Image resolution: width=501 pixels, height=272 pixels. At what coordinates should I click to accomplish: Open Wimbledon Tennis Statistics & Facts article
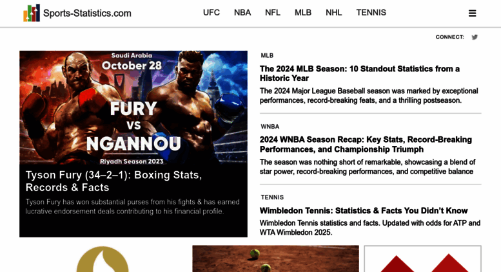pyautogui.click(x=364, y=210)
